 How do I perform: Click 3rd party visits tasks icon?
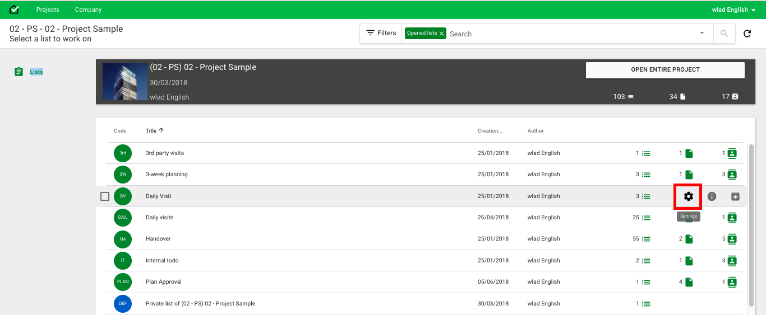pos(646,153)
